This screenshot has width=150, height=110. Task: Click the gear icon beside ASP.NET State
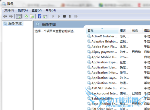pos(89,88)
